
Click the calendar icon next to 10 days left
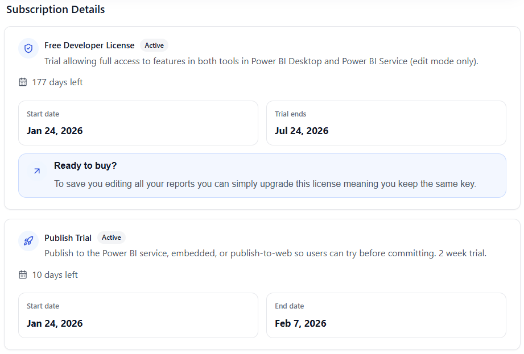23,275
